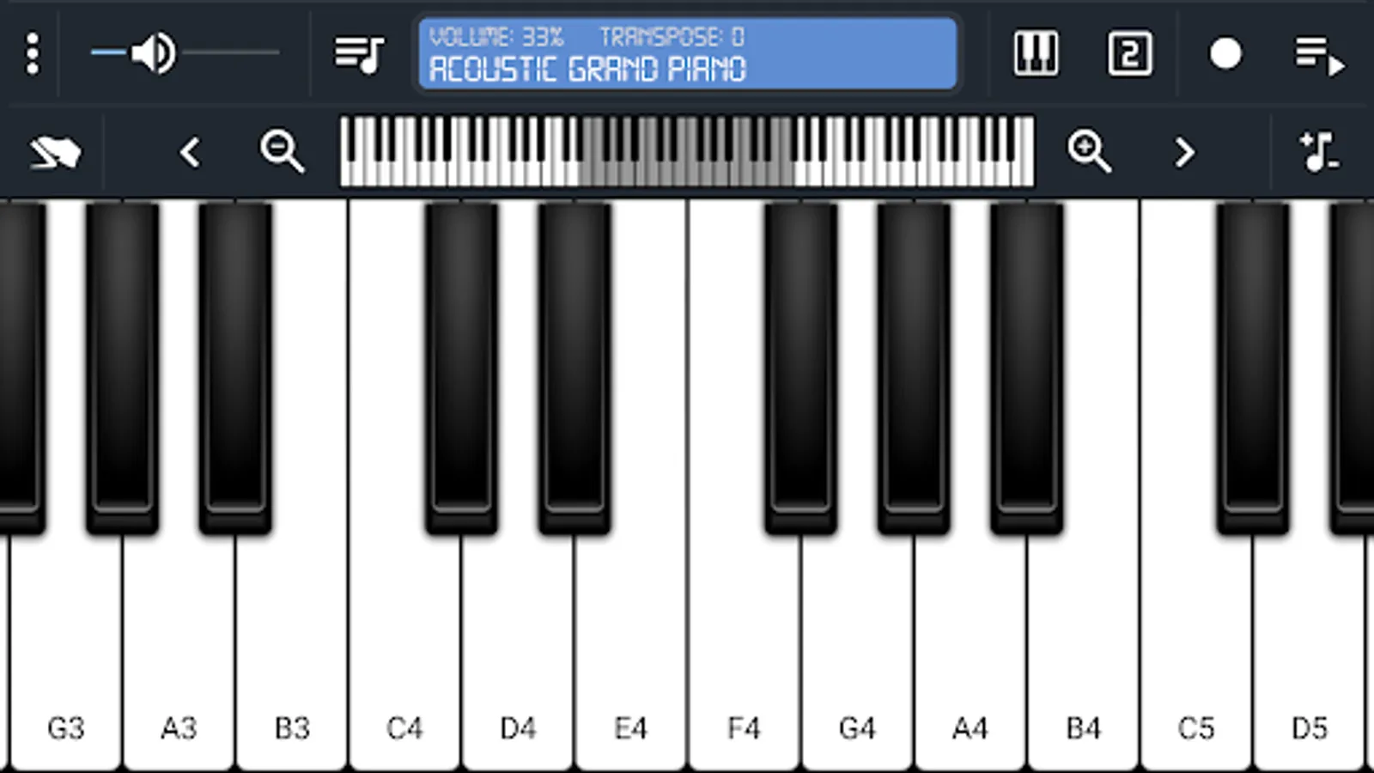Play the G4 white key
Screen dimensions: 1374x773
(x=857, y=653)
